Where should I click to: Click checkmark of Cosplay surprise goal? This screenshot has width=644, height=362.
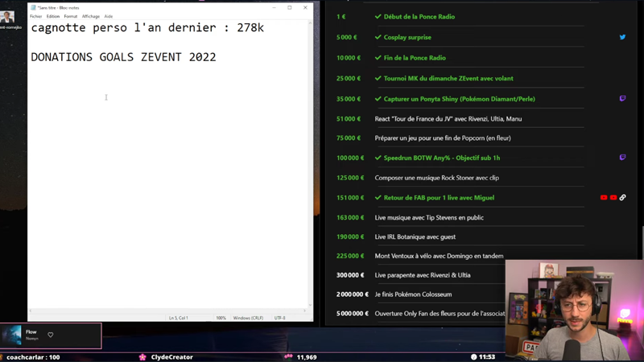(x=378, y=37)
